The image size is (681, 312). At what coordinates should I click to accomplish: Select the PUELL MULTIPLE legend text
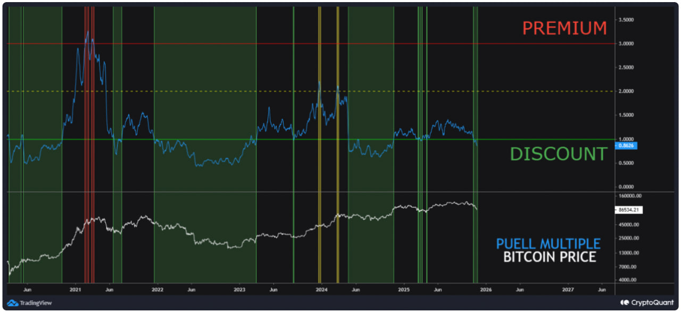(547, 244)
